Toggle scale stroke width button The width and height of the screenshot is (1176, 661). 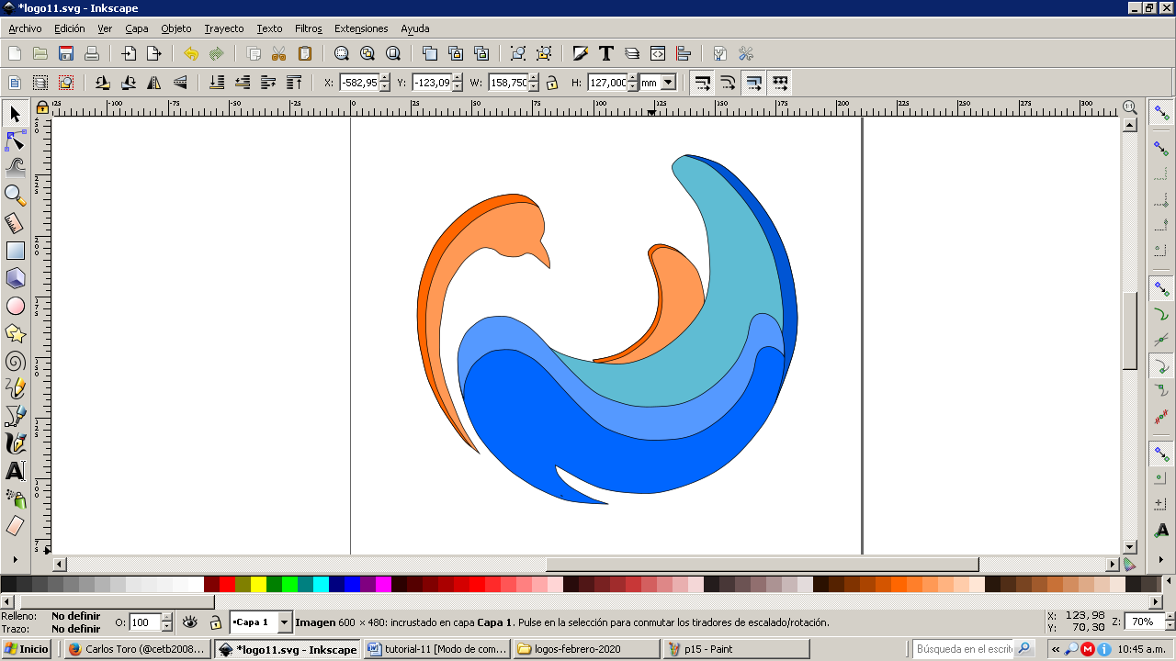point(702,83)
